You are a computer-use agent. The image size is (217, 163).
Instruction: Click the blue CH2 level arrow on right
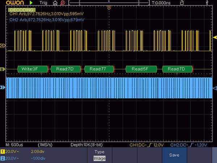[214, 88]
